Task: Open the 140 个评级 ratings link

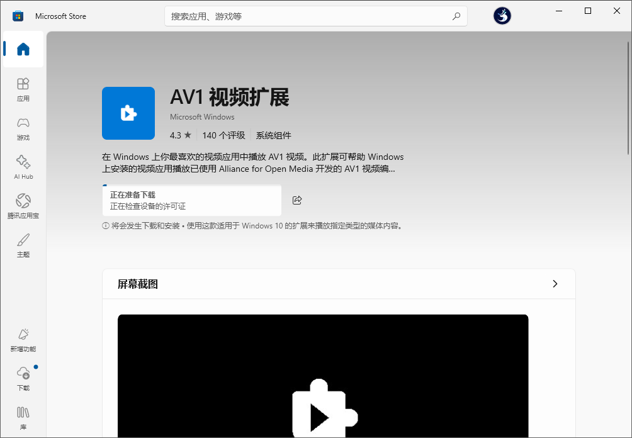Action: (x=223, y=135)
